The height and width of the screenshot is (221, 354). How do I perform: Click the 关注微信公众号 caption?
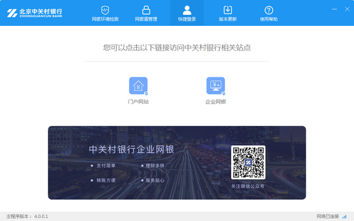248,186
